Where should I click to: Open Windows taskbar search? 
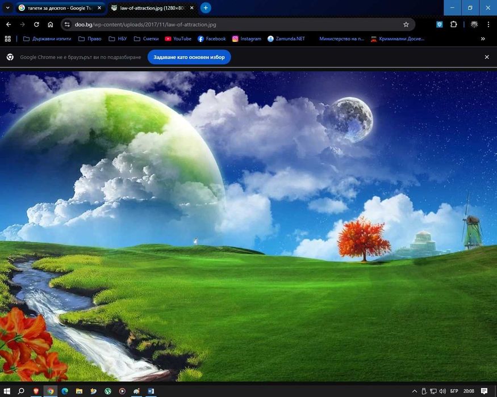[21, 391]
